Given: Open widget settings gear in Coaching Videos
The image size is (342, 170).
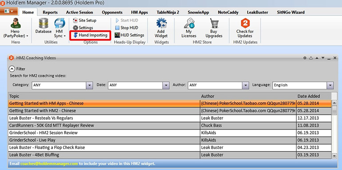Looking at the screenshot, I should (305, 58).
